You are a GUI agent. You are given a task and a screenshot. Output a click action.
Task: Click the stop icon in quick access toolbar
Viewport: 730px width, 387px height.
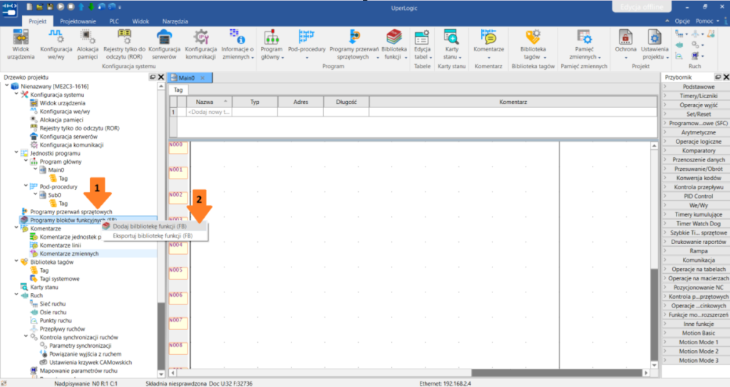coord(71,6)
